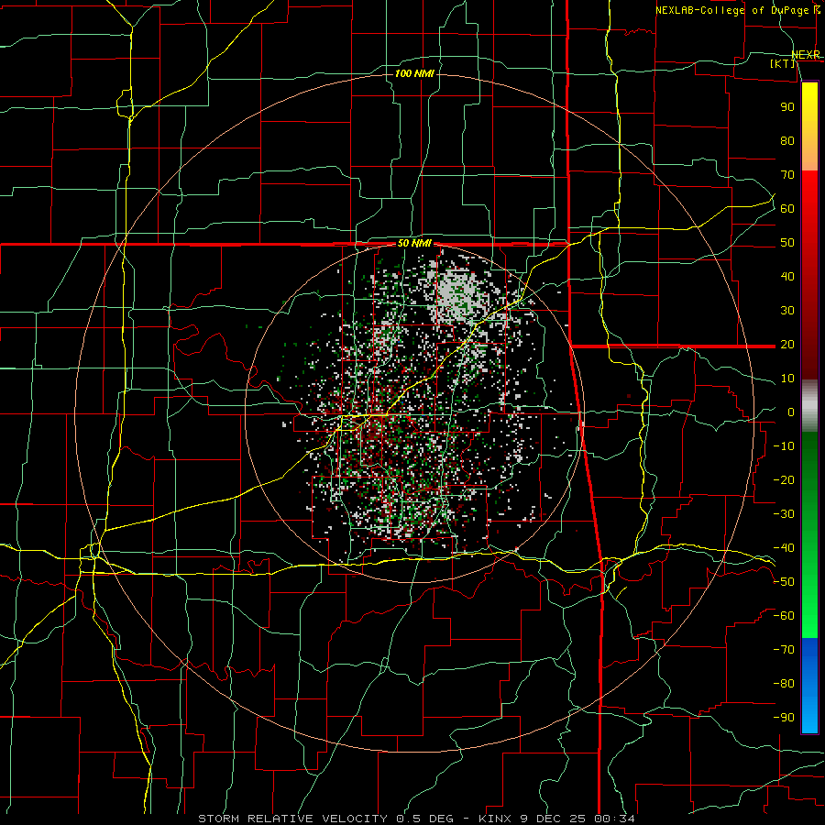
Task: Click the -80 value on velocity scale
Action: 784,684
